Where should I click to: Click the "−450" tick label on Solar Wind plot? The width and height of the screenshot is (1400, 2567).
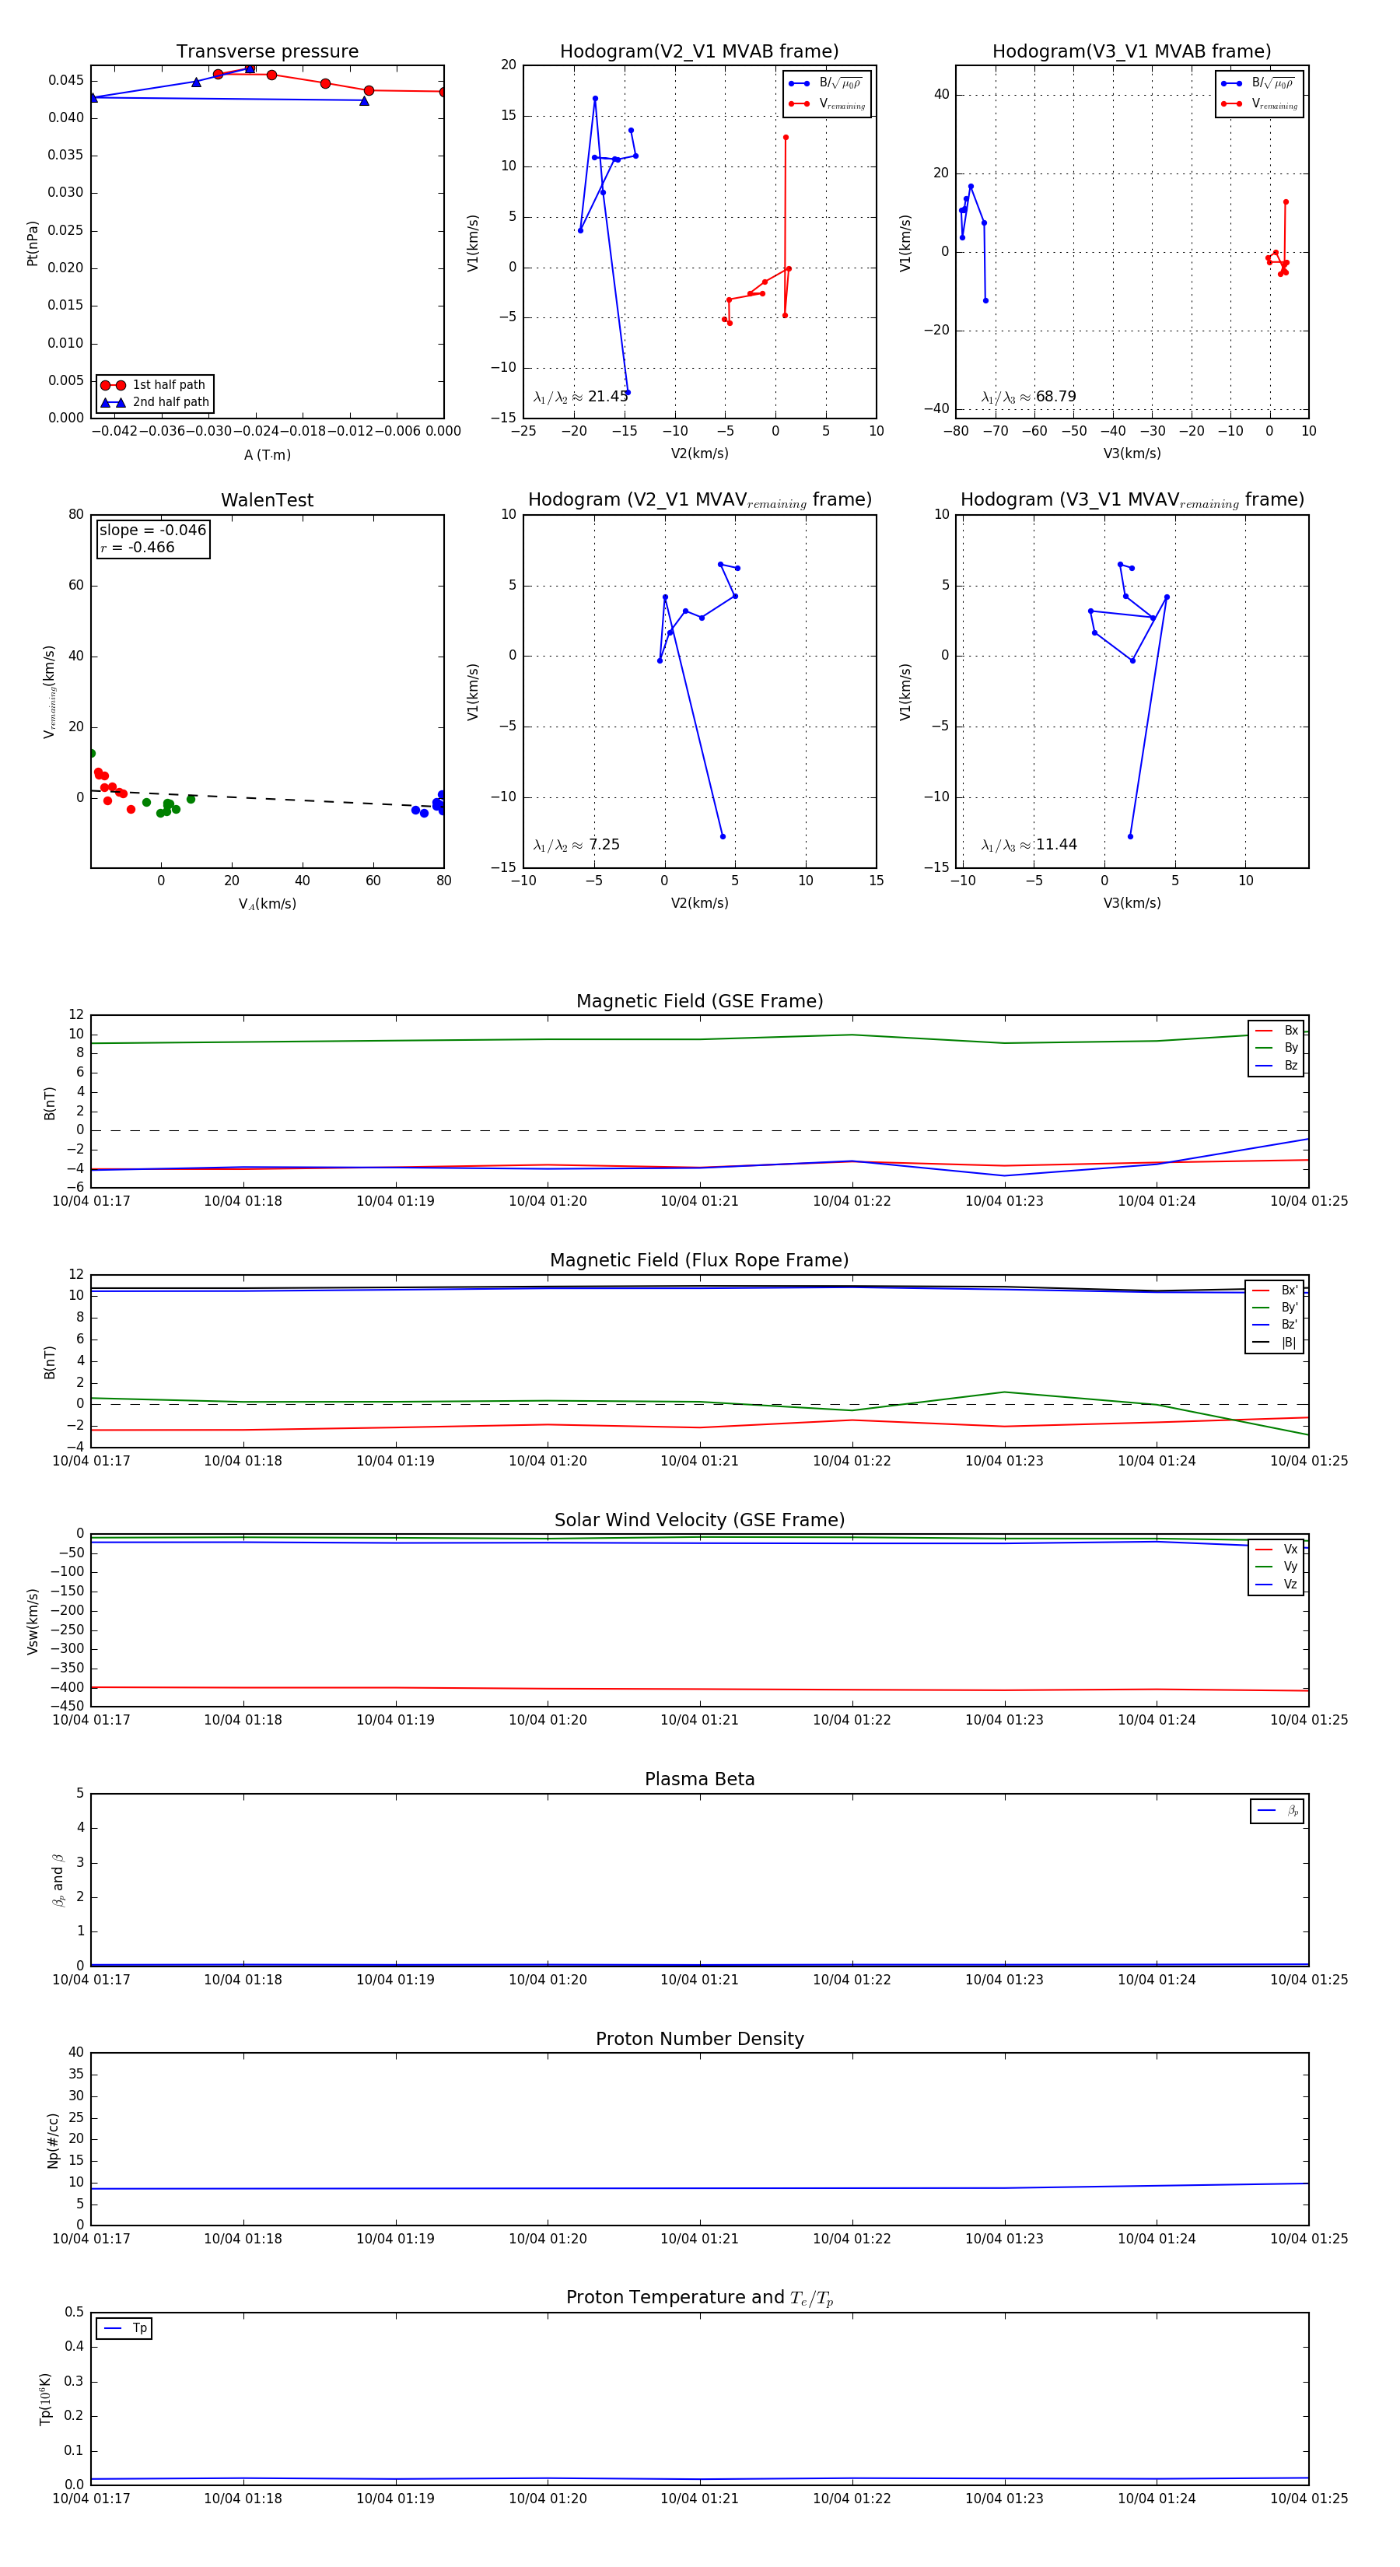66,1706
